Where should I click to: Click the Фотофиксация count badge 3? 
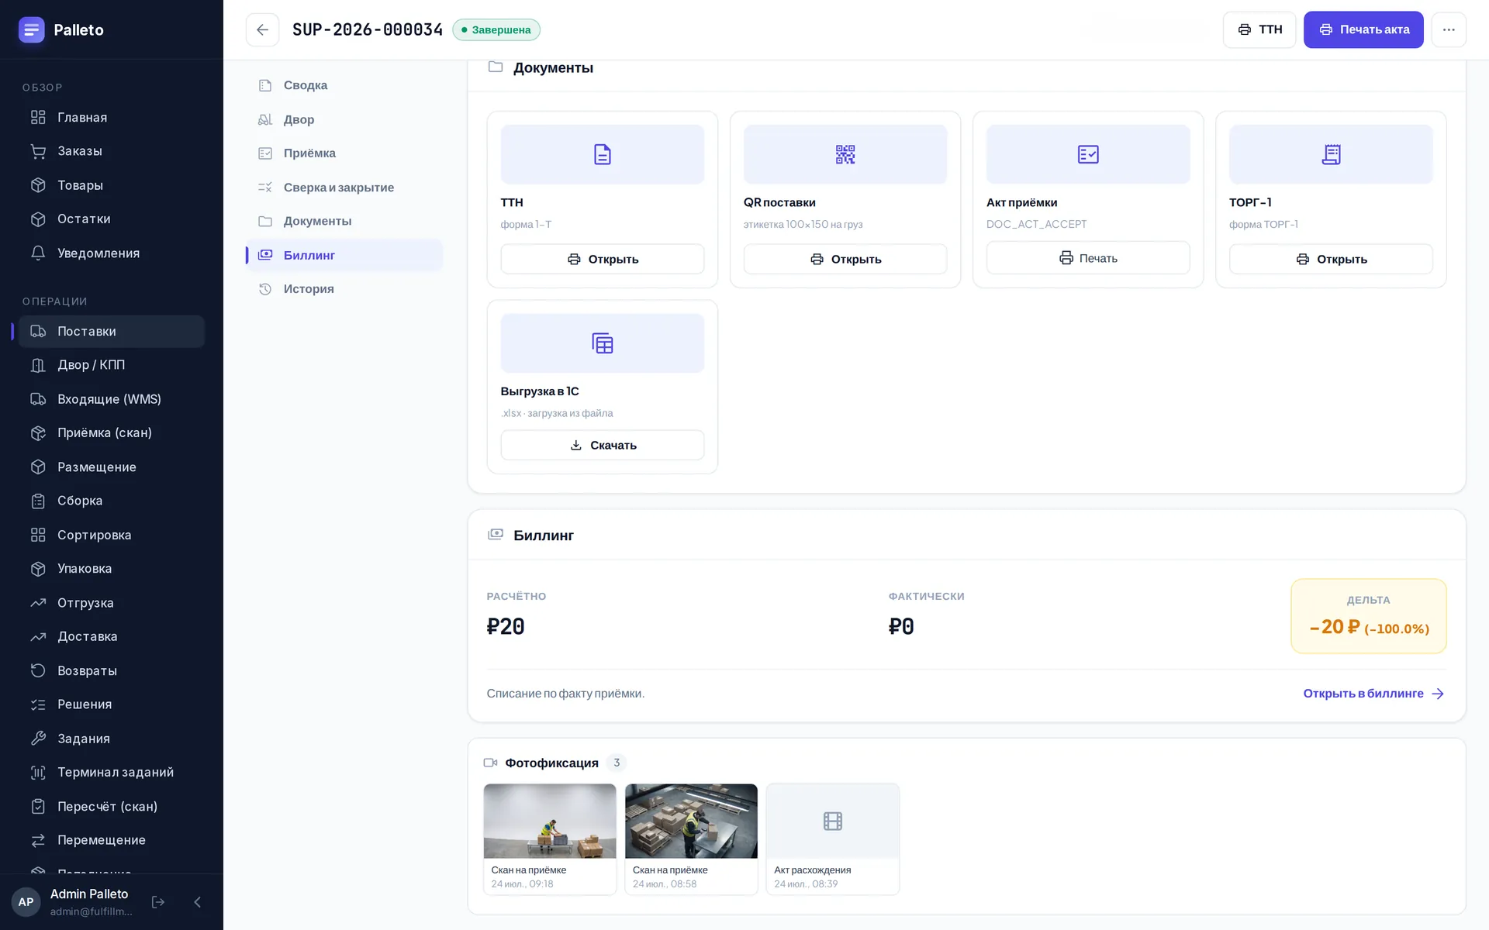tap(617, 763)
